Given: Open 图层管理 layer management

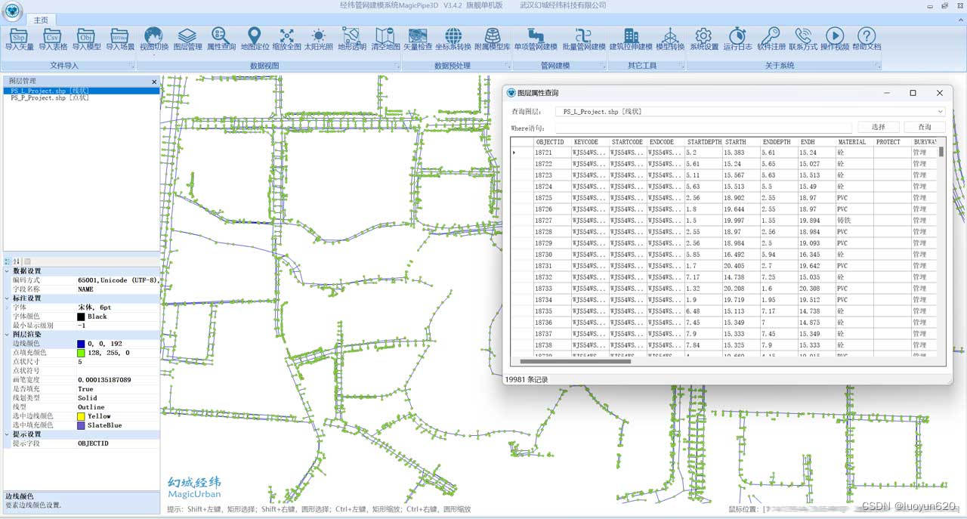Looking at the screenshot, I should 187,39.
